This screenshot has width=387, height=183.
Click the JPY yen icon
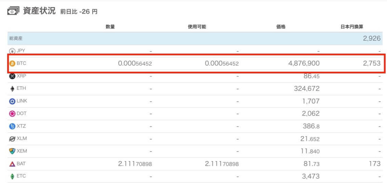pos(12,51)
